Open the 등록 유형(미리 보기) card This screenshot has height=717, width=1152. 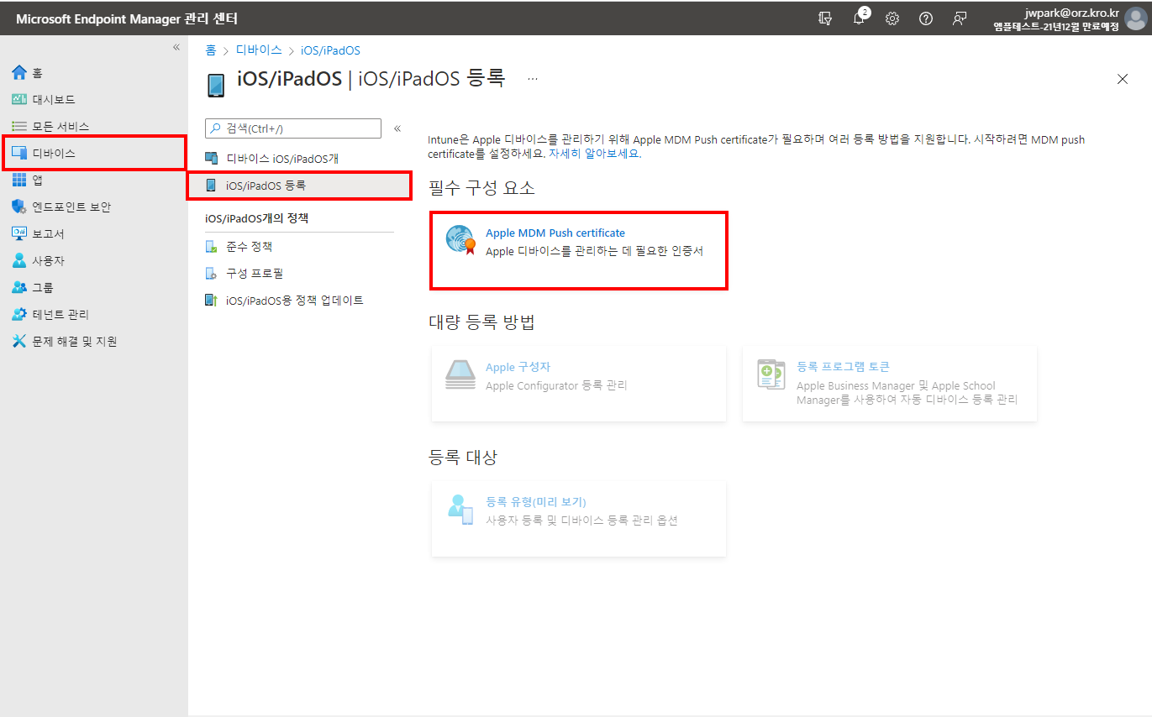[579, 518]
